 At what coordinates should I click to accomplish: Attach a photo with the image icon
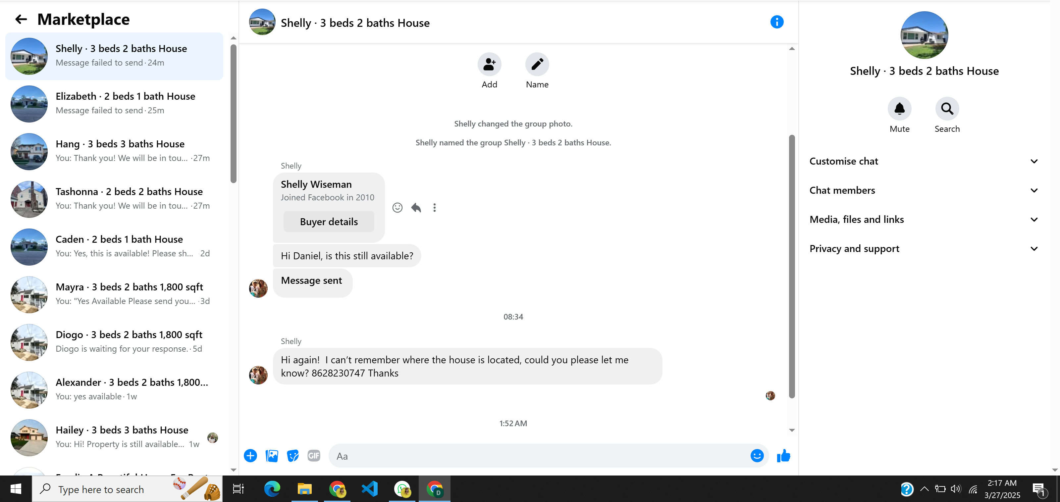[272, 456]
